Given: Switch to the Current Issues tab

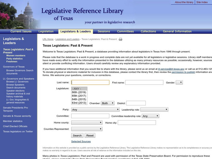Looking at the screenshot, I should pyautogui.click(x=21, y=31).
